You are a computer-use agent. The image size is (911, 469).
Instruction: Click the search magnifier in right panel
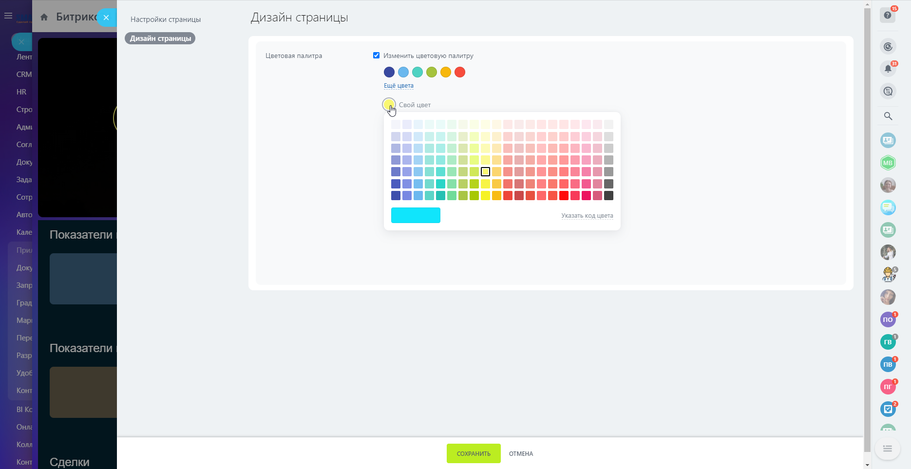[888, 116]
